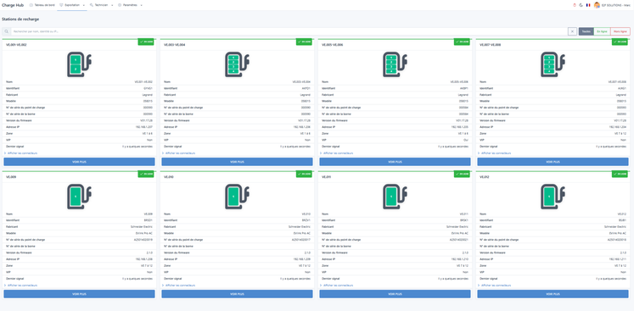Click the online status badge on VE.005-VE.006
This screenshot has width=634, height=311.
click(x=463, y=42)
